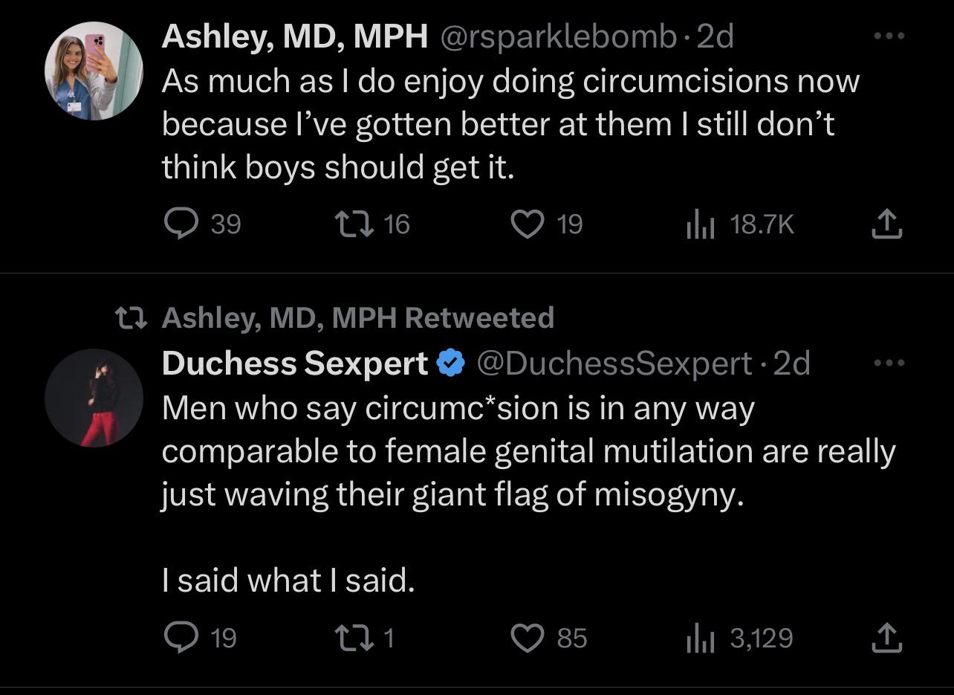
Task: Open more options on Ashley's tweet
Action: [x=889, y=36]
